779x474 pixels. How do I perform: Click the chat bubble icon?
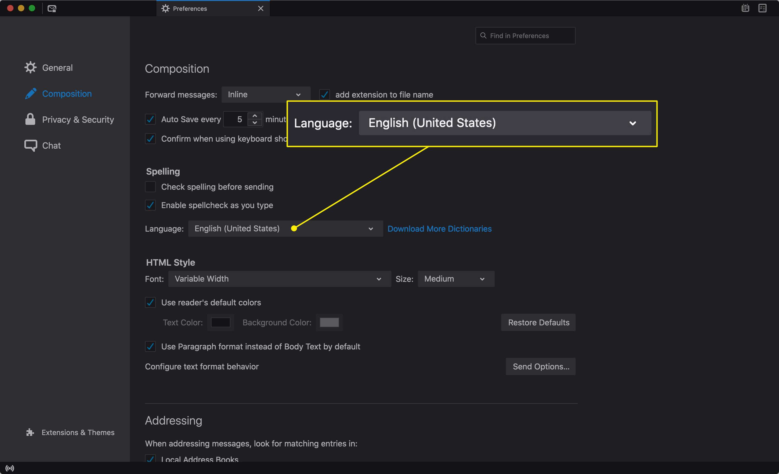pyautogui.click(x=31, y=145)
